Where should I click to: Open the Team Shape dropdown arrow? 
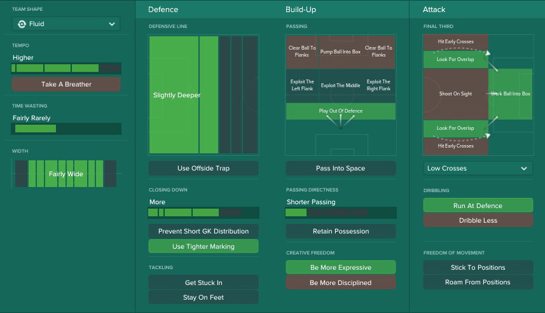pos(112,24)
